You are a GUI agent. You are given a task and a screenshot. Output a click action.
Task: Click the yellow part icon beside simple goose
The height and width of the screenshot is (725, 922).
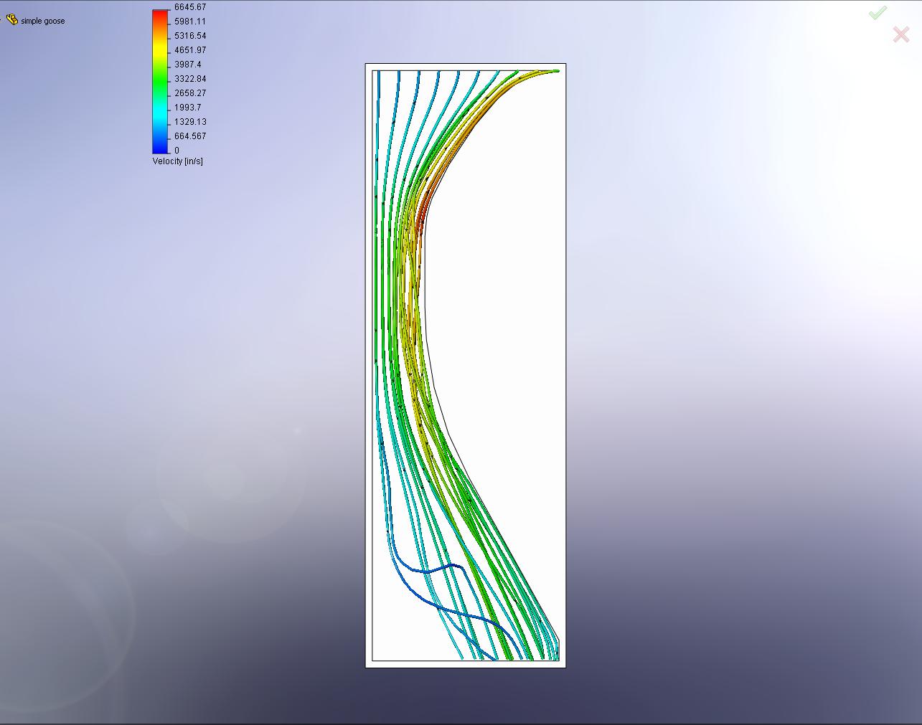[x=11, y=20]
